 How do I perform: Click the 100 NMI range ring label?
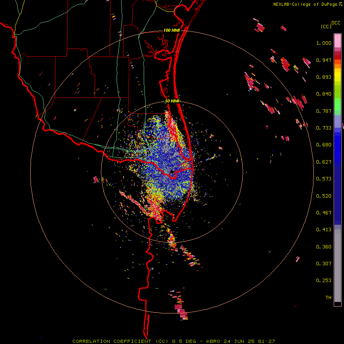[x=172, y=30]
